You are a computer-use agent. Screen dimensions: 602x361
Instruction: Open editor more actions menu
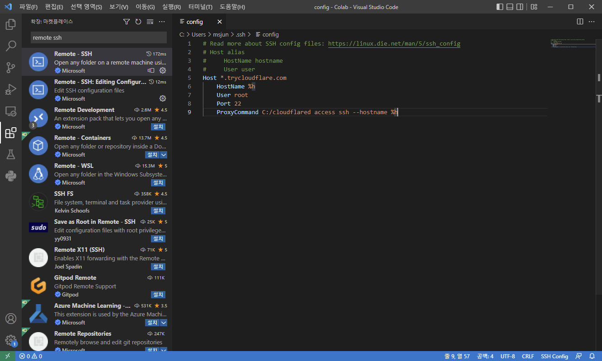[592, 22]
